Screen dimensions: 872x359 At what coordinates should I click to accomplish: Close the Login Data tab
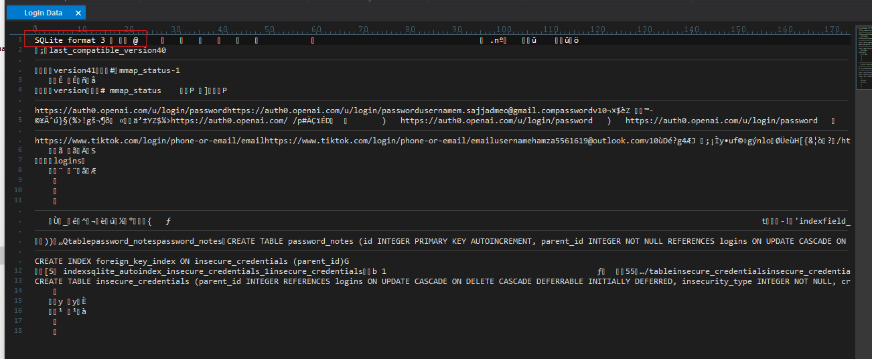pyautogui.click(x=78, y=13)
